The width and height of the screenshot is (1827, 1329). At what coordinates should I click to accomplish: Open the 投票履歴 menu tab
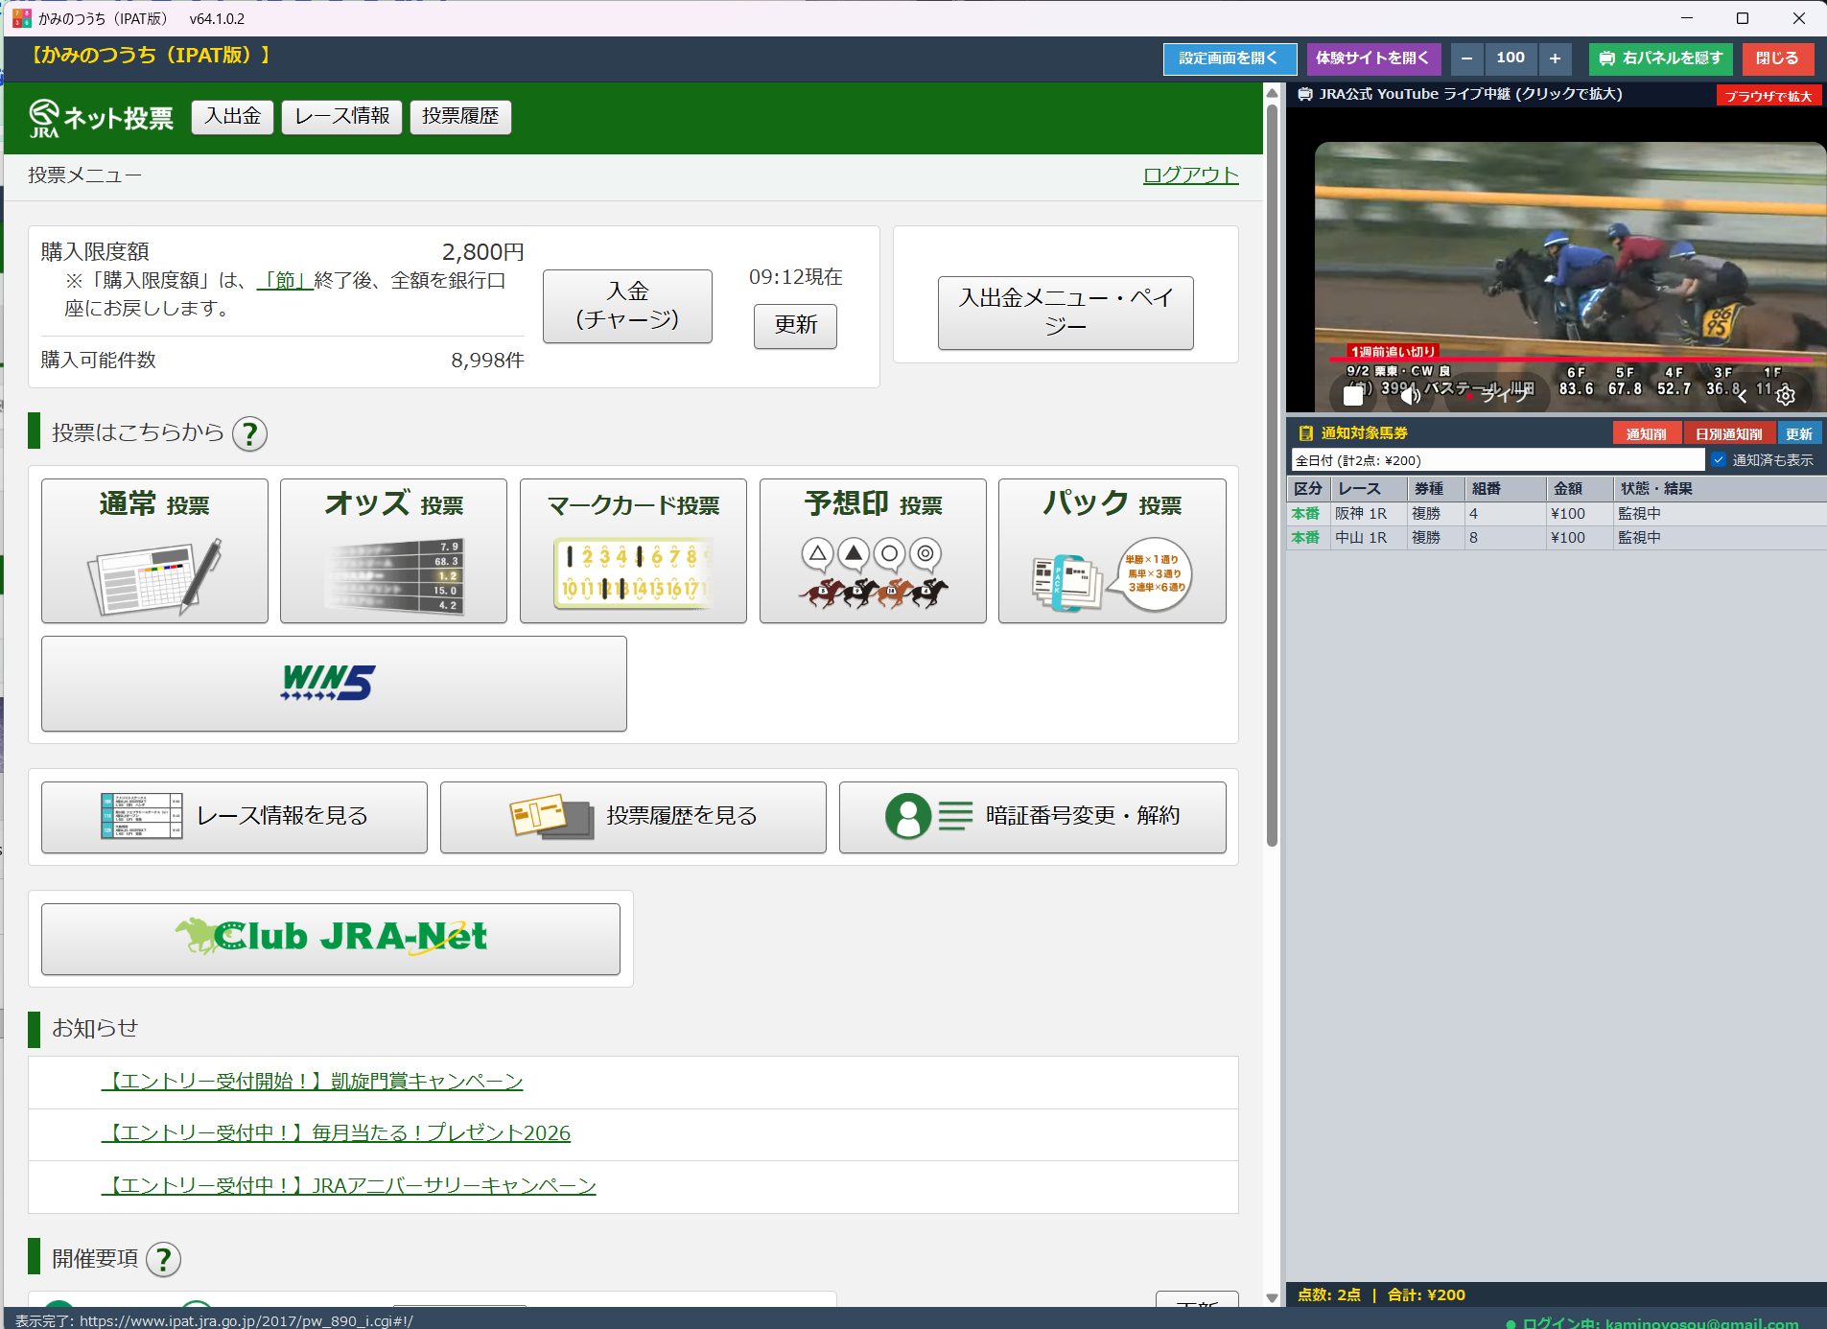pos(460,117)
